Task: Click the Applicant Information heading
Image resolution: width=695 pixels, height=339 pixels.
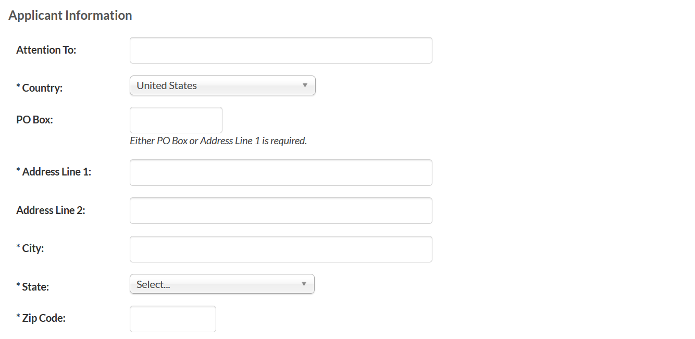Action: tap(70, 16)
